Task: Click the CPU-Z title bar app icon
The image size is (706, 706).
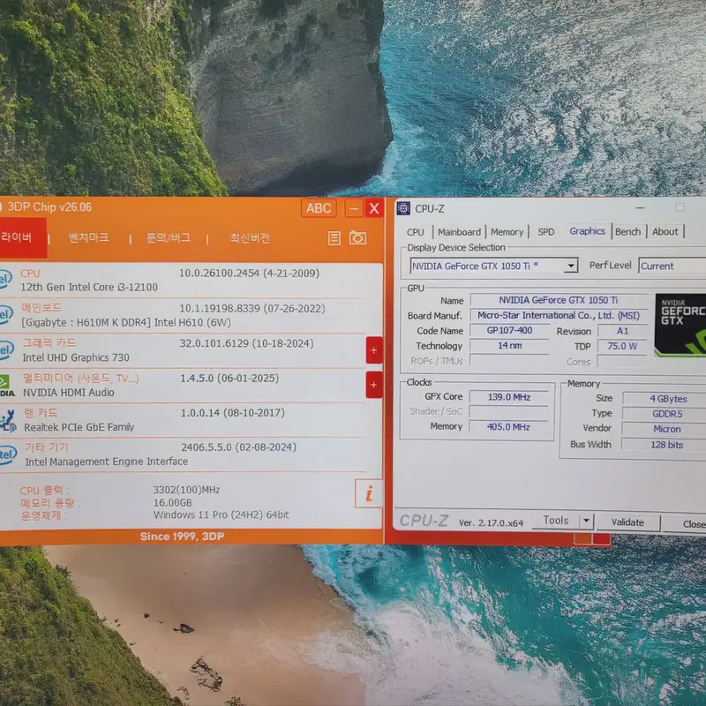Action: click(x=403, y=208)
